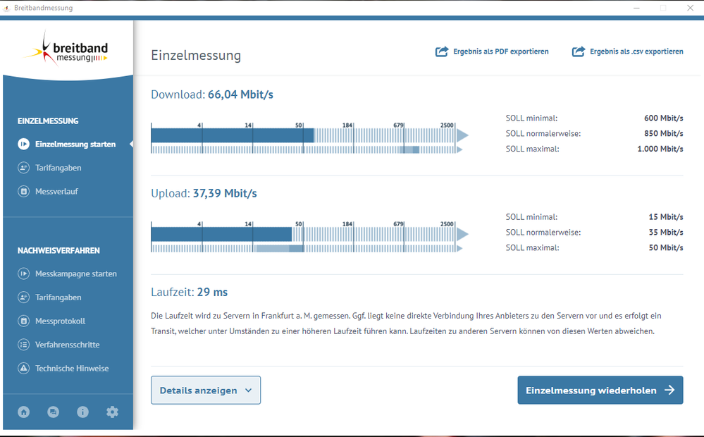Click the home icon at sidebar bottom
Viewport: 704px width, 437px height.
click(23, 412)
